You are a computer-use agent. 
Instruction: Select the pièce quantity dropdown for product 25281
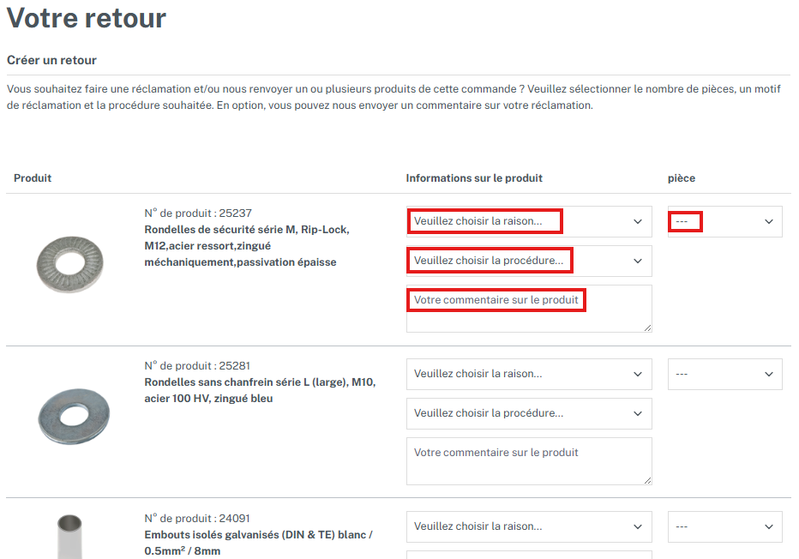(724, 374)
